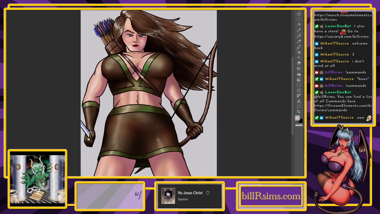Click MikaelTSource name beside message "3"

[x=335, y=54]
